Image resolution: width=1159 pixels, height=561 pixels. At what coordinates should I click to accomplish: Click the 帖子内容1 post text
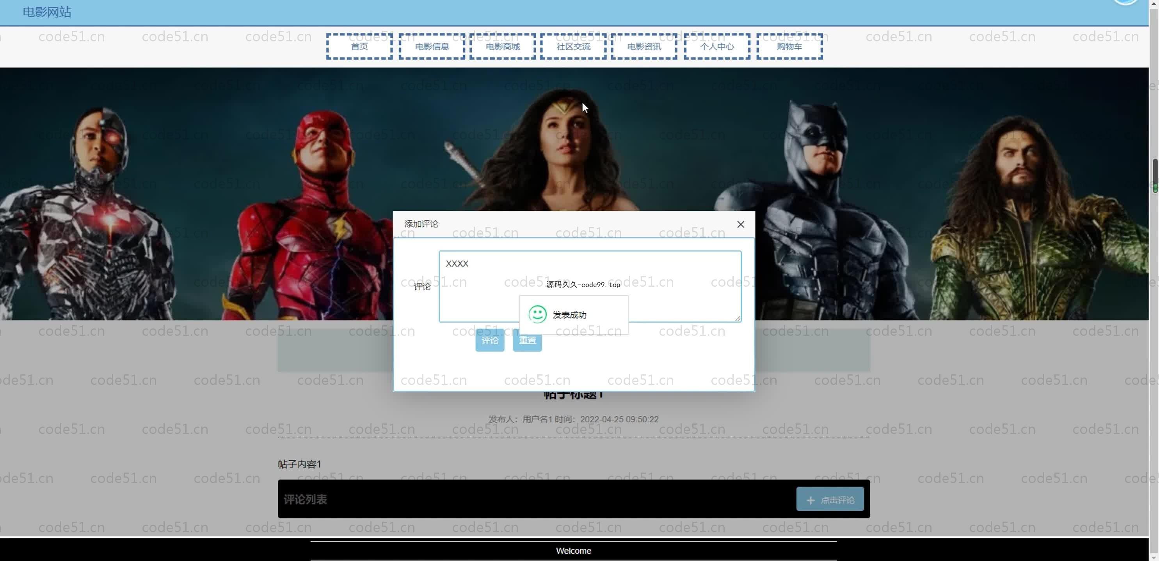[299, 464]
